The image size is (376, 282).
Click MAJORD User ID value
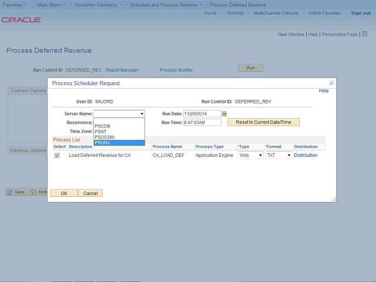pyautogui.click(x=105, y=102)
